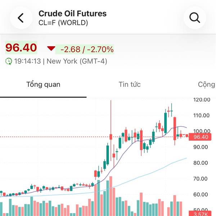Go back using the left arrow

(21, 18)
